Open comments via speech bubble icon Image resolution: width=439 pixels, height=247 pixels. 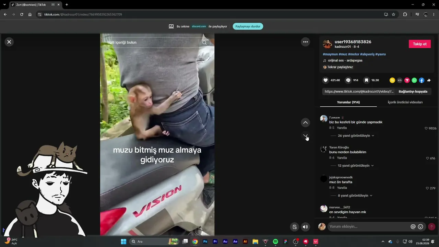(348, 80)
